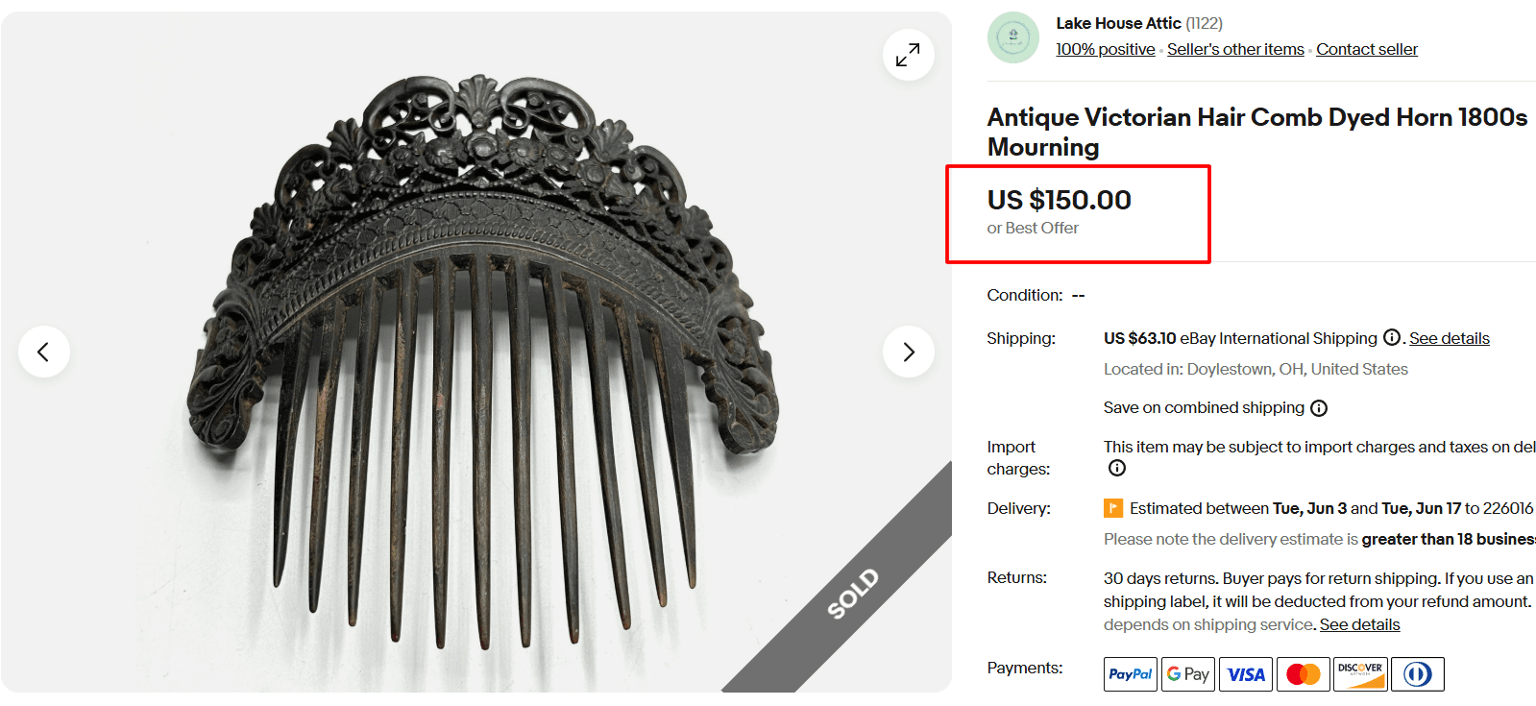The image size is (1536, 706).
Task: Select the Visa payment icon
Action: pos(1245,673)
